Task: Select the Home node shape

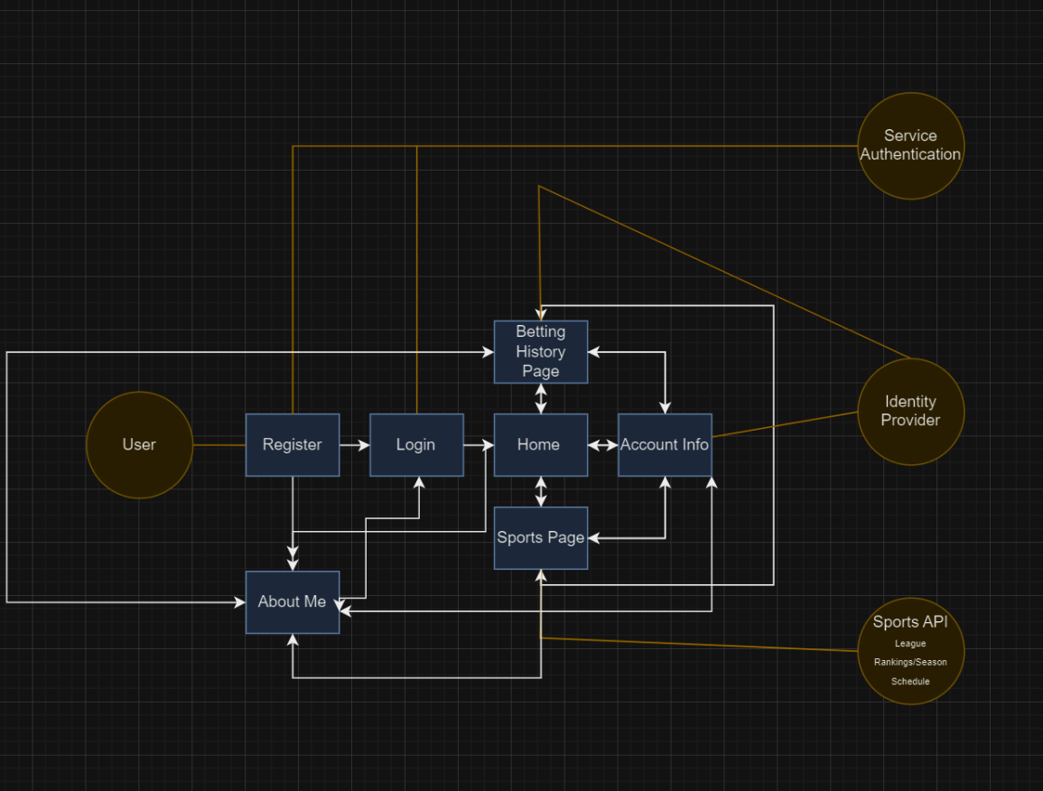Action: click(540, 444)
